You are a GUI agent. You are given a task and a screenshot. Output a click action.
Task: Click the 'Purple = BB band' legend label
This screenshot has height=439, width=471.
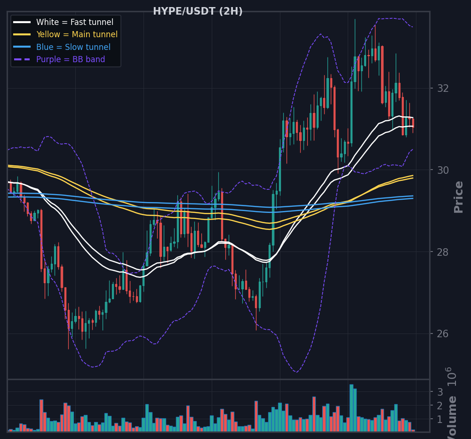point(71,59)
